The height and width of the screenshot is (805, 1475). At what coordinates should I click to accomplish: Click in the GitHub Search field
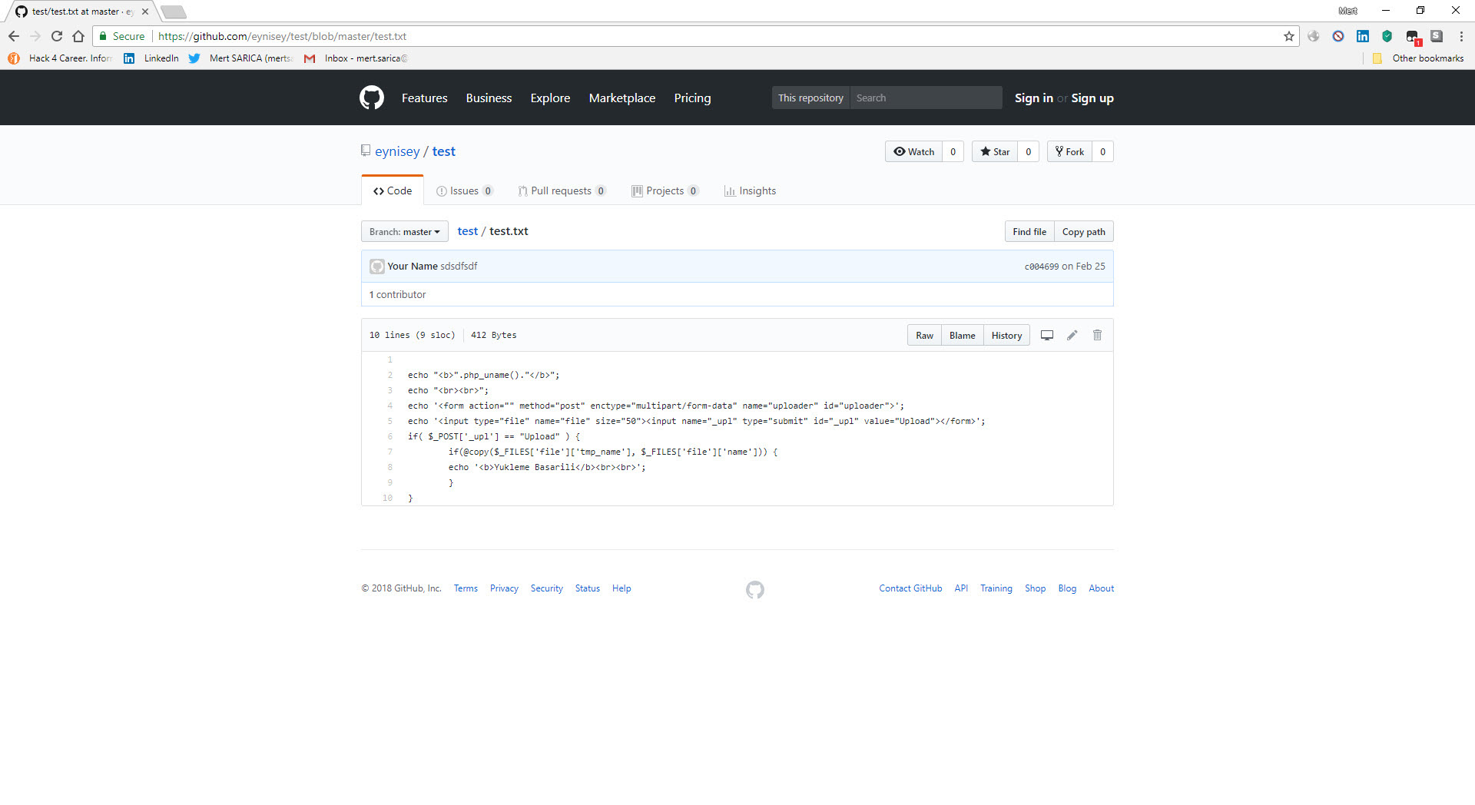point(926,98)
